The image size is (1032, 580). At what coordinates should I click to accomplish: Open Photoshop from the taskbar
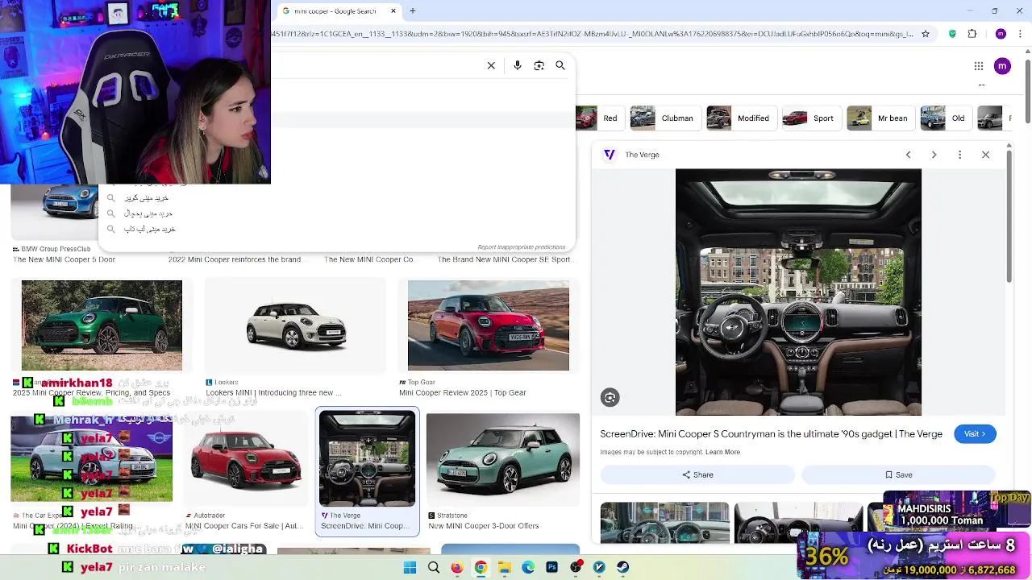pyautogui.click(x=552, y=567)
